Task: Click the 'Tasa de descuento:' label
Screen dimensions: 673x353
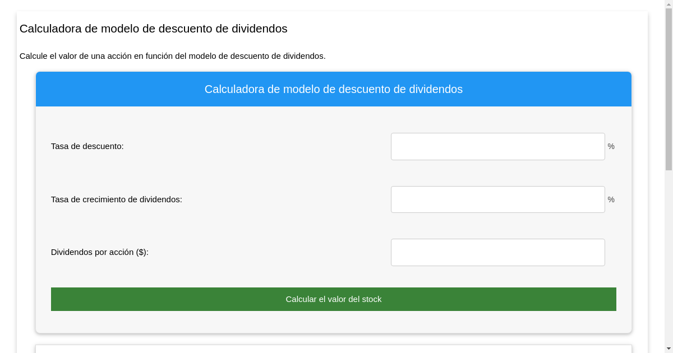Action: (x=87, y=146)
